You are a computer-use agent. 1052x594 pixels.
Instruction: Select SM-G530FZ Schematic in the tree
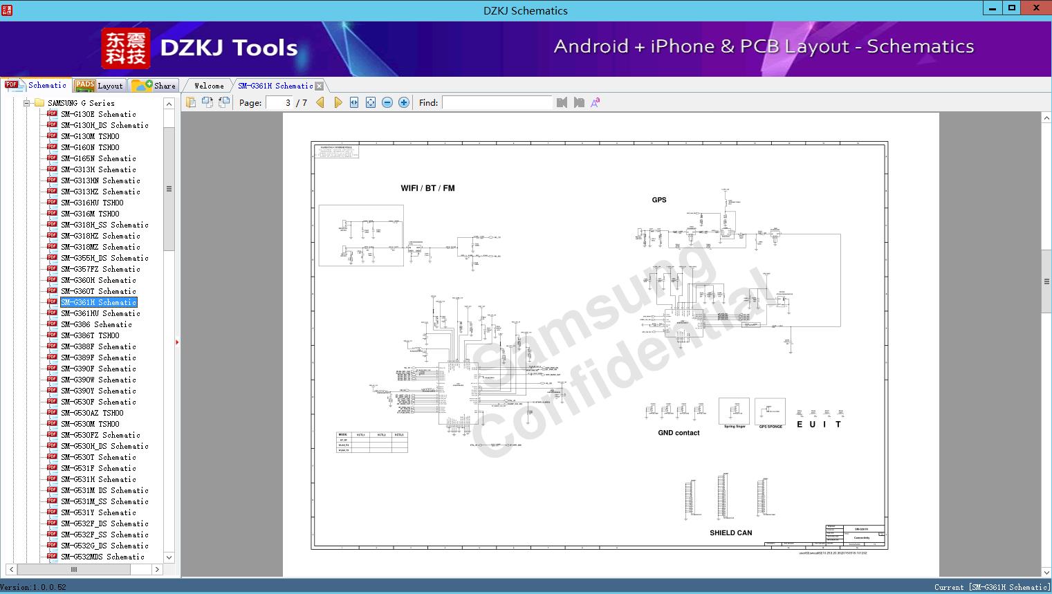[x=100, y=435]
